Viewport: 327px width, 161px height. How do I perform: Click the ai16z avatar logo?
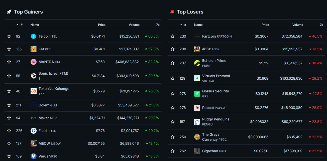[197, 49]
